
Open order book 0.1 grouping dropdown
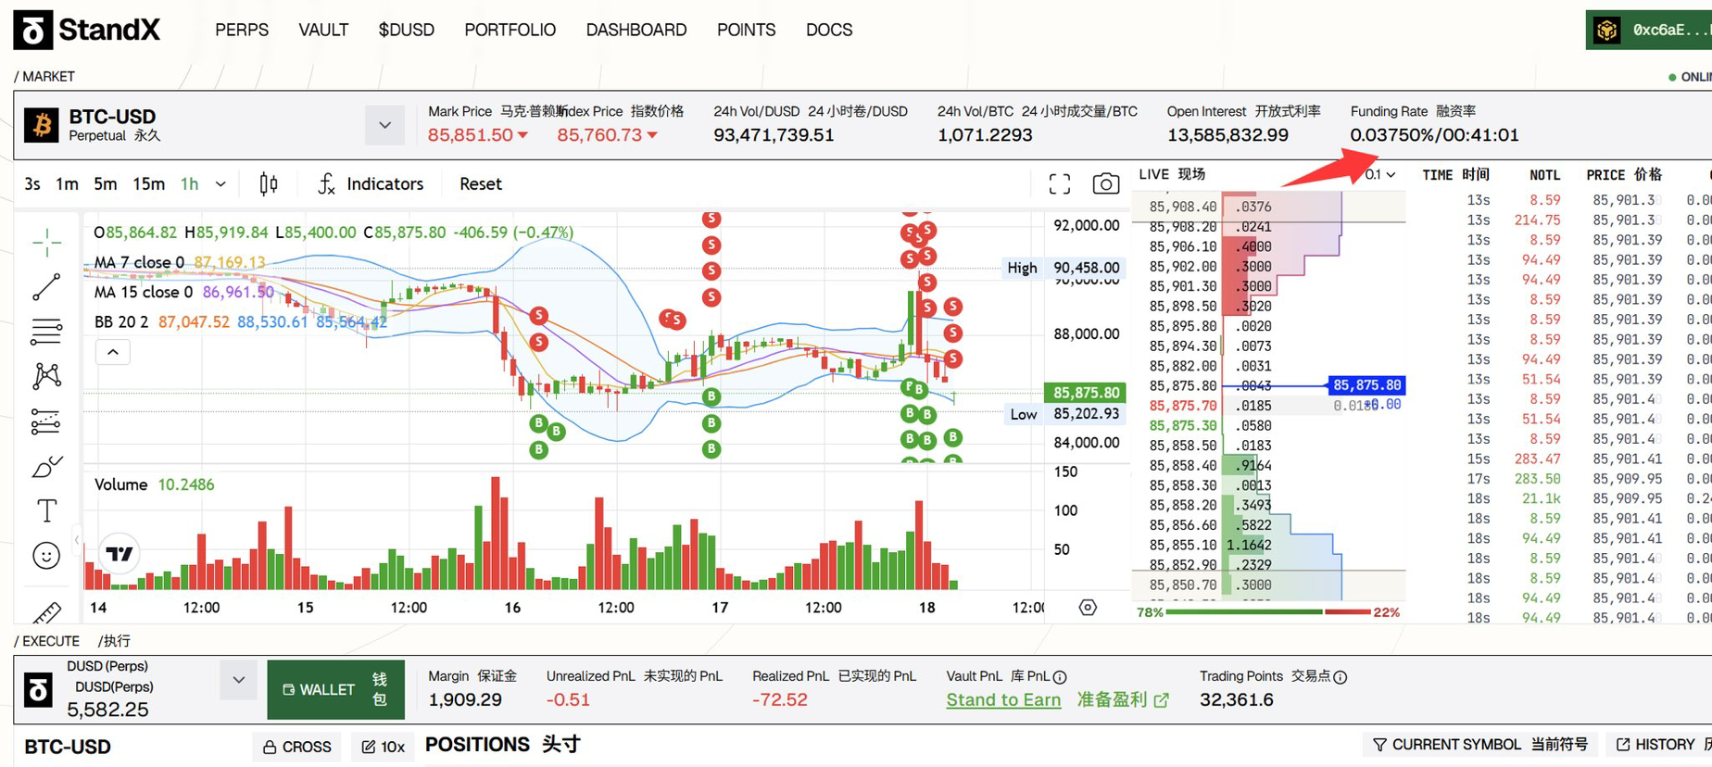(x=1379, y=174)
